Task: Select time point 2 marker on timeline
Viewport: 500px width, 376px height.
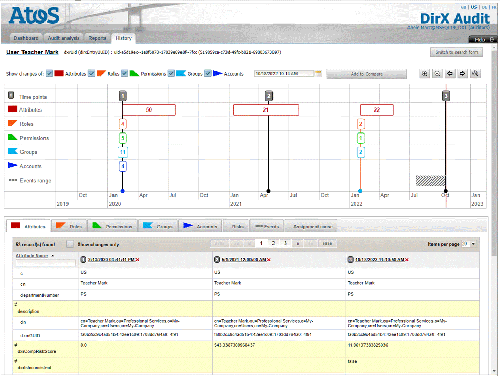Action: tap(269, 96)
